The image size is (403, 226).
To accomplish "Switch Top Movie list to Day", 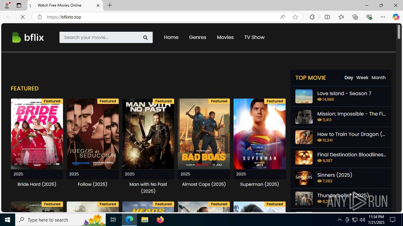I will tap(349, 78).
